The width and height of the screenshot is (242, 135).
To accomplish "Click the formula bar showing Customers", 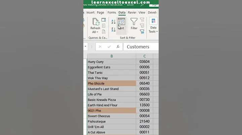I will [141, 47].
